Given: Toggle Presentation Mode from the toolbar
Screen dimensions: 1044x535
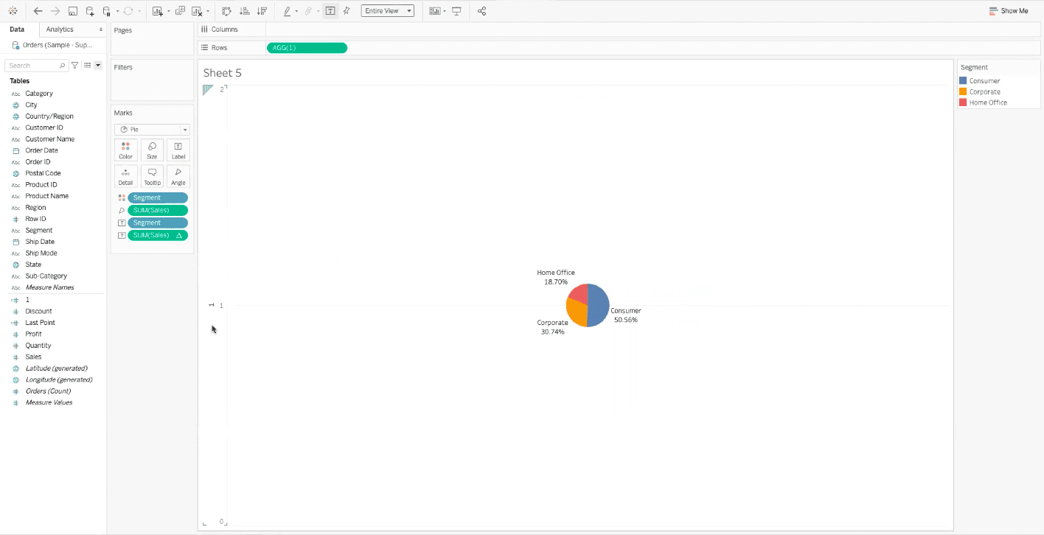Looking at the screenshot, I should [x=458, y=10].
